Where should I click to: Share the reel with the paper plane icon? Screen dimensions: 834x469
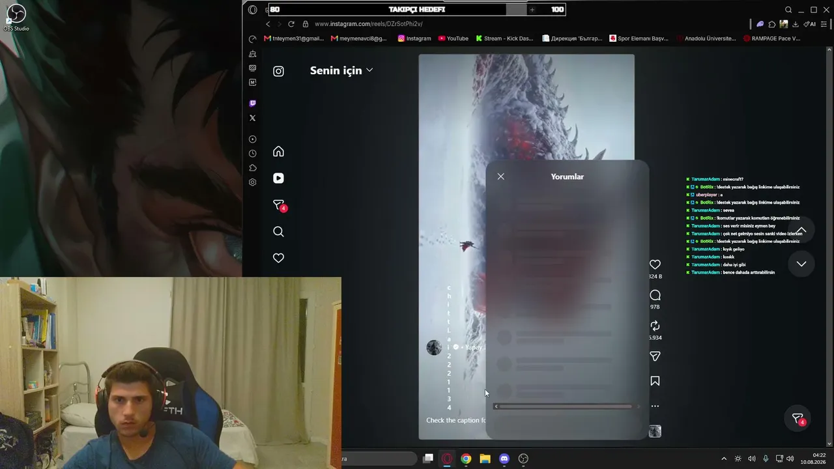pyautogui.click(x=655, y=356)
